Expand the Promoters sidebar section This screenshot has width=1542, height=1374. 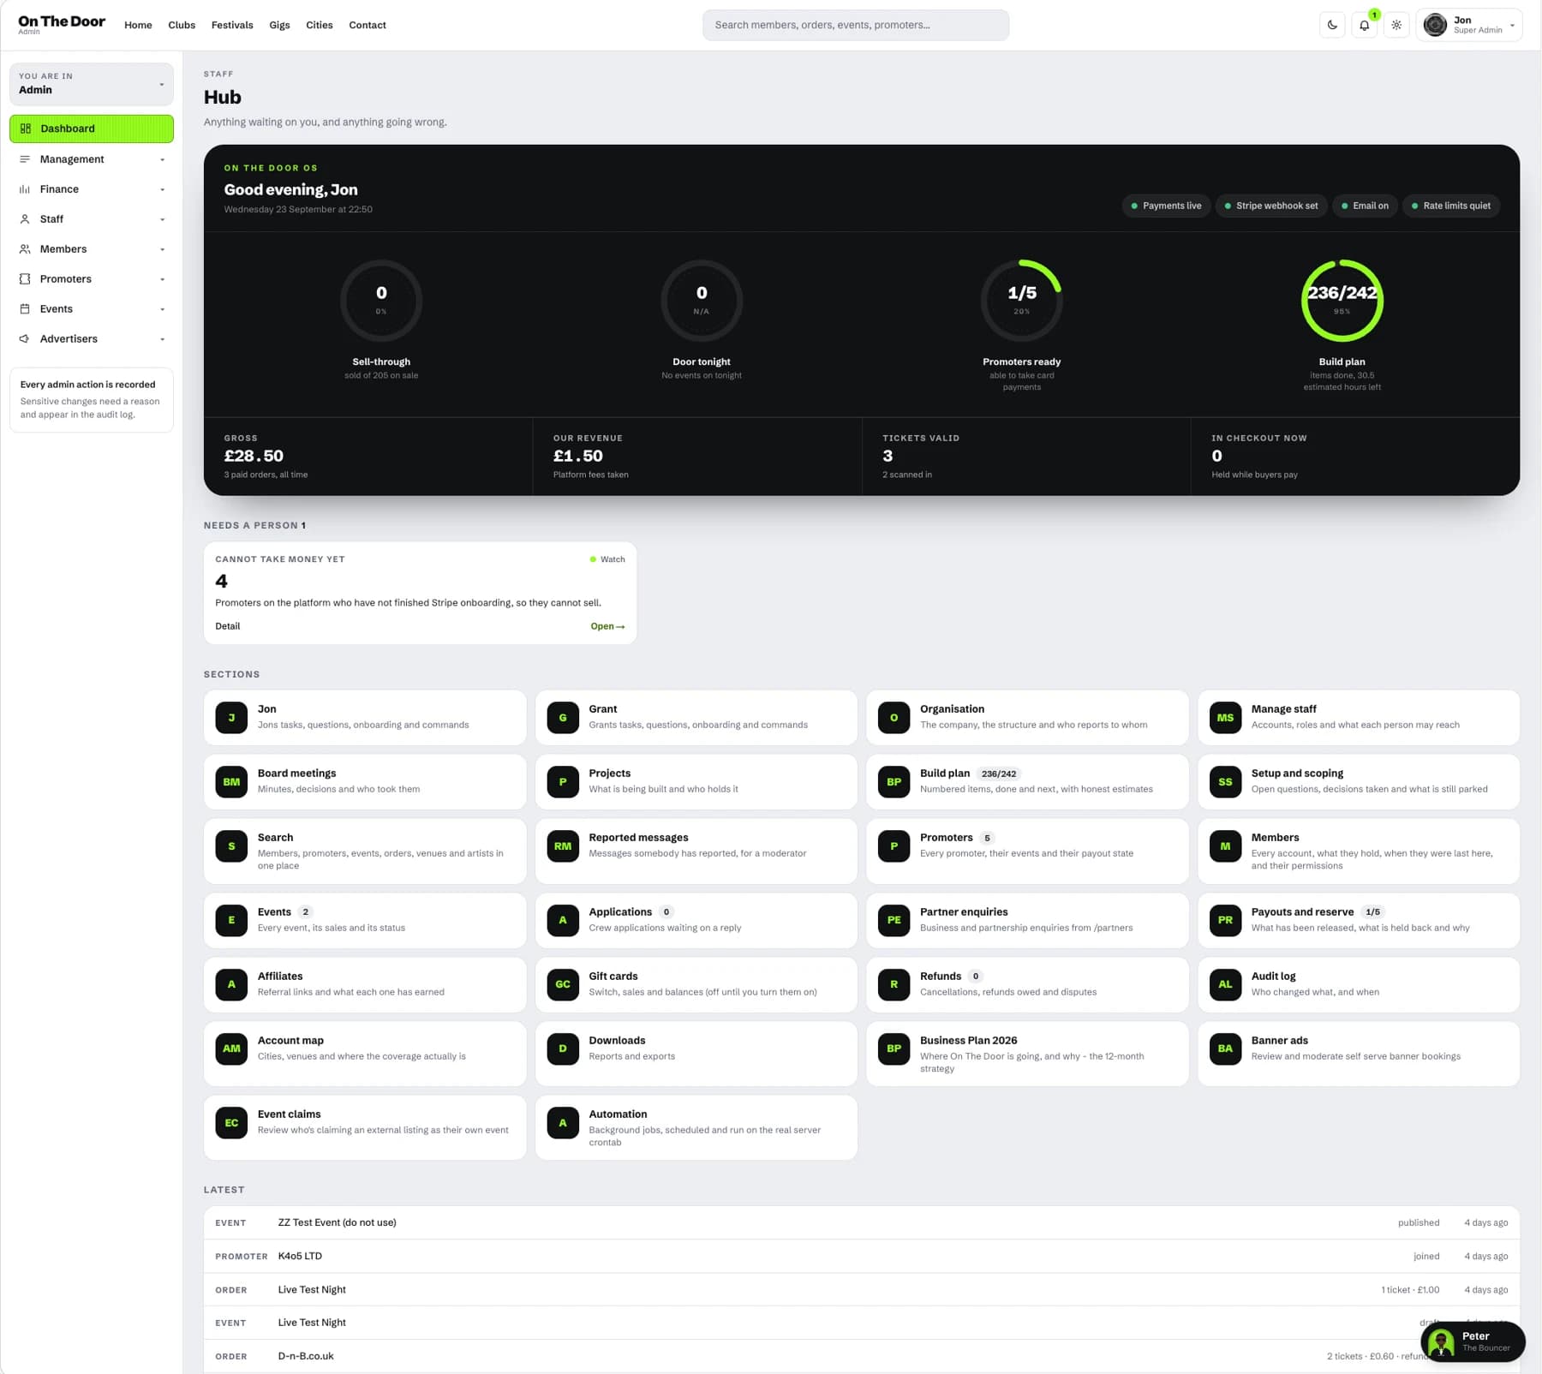(92, 279)
